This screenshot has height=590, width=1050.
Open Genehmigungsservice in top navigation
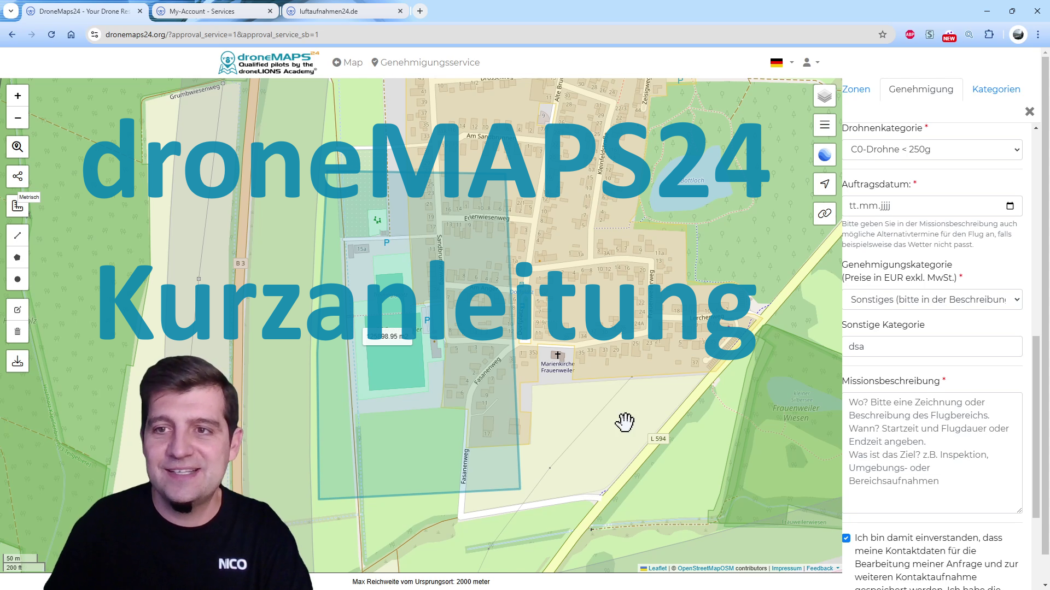pyautogui.click(x=425, y=62)
